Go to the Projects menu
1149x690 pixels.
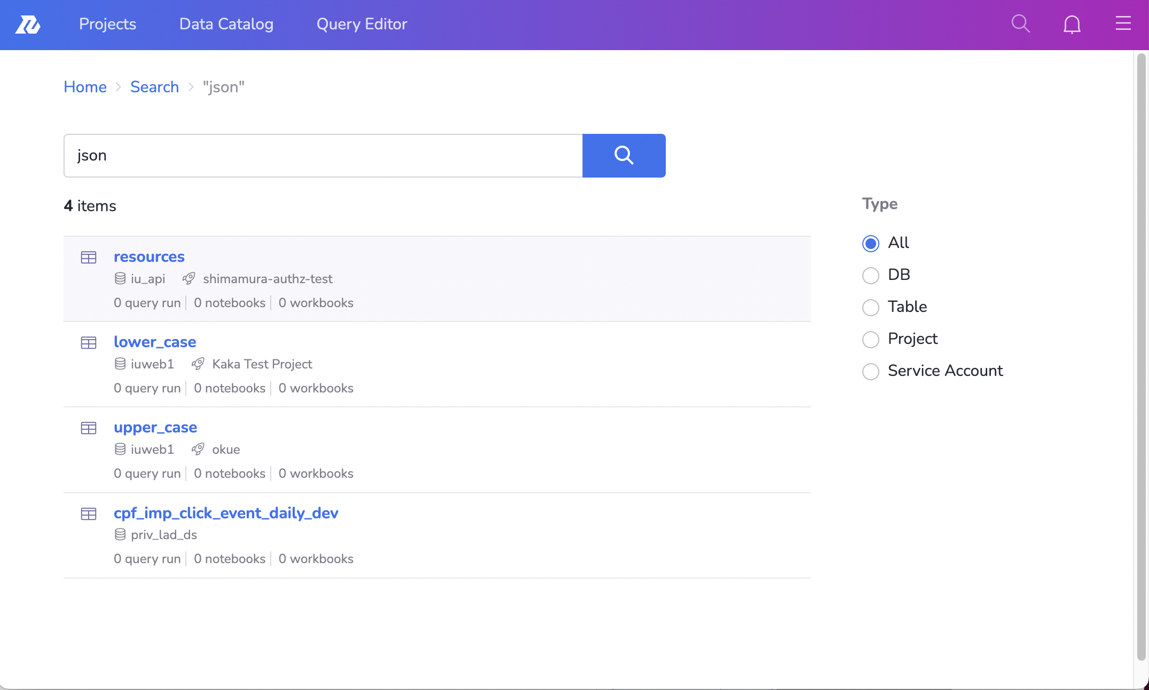coord(107,24)
